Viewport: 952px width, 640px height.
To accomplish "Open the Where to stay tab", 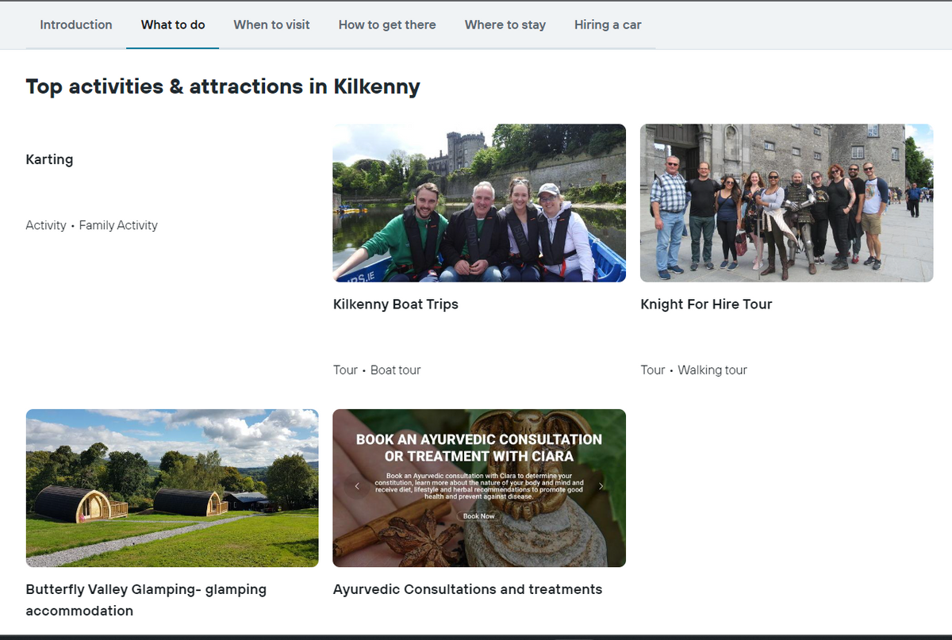I will pos(505,25).
